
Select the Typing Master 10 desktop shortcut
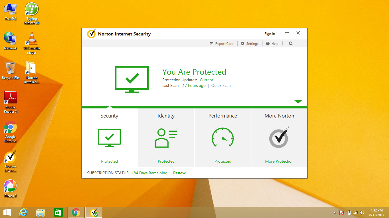pyautogui.click(x=32, y=14)
